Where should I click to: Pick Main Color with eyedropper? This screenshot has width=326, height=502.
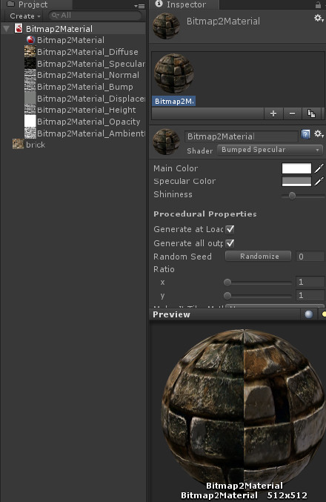click(319, 168)
